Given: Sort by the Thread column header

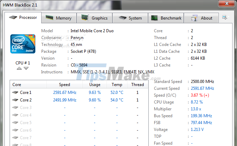Looking at the screenshot, I should click(137, 84).
